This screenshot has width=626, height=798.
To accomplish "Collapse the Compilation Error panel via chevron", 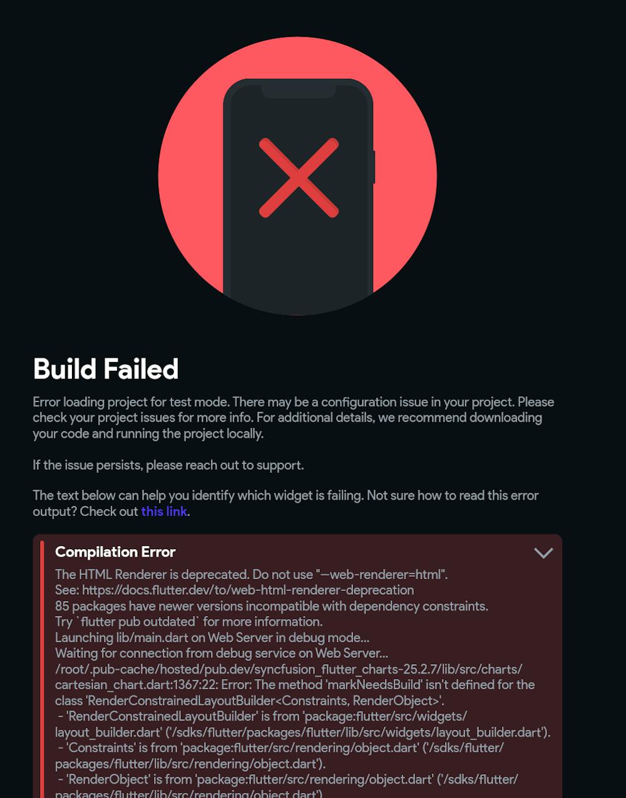I will click(543, 553).
